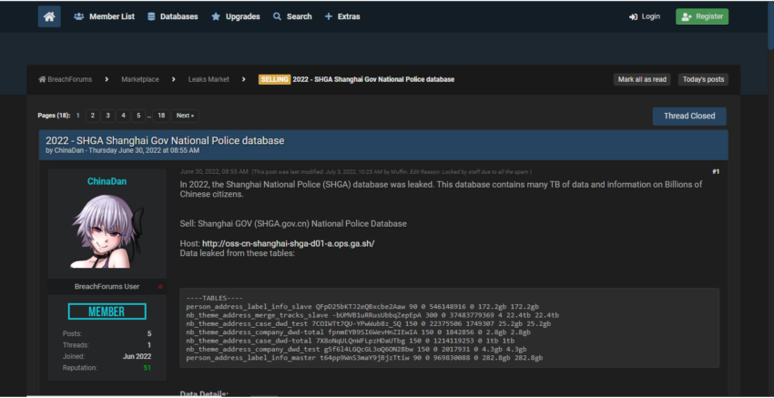This screenshot has width=774, height=398.
Task: Click the Databases stack icon
Action: (x=151, y=16)
